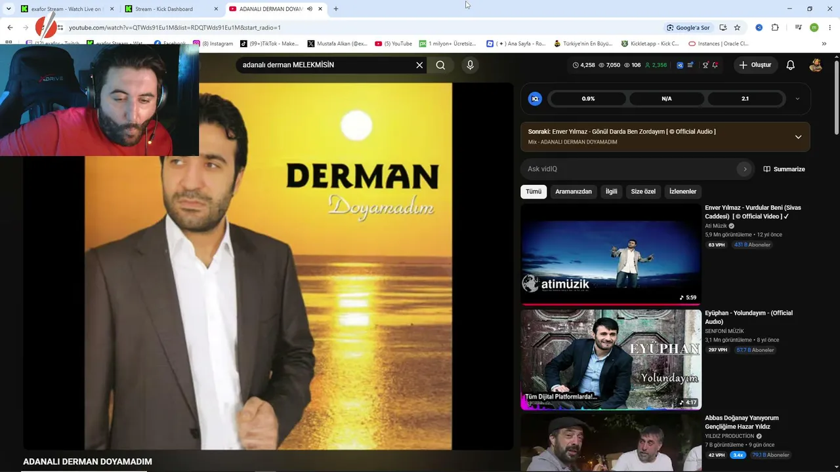Open the Chrome three-dot menu

tap(830, 28)
